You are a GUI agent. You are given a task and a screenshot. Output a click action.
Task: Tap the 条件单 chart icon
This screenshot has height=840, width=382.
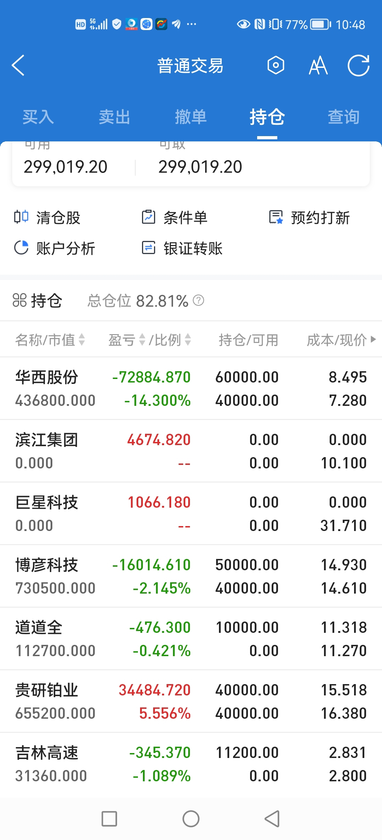[149, 217]
